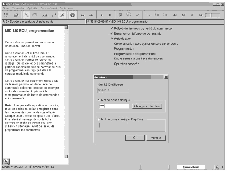Viewport: 227px width, 171px height.
Task: Click the static password input field
Action: click(x=114, y=106)
